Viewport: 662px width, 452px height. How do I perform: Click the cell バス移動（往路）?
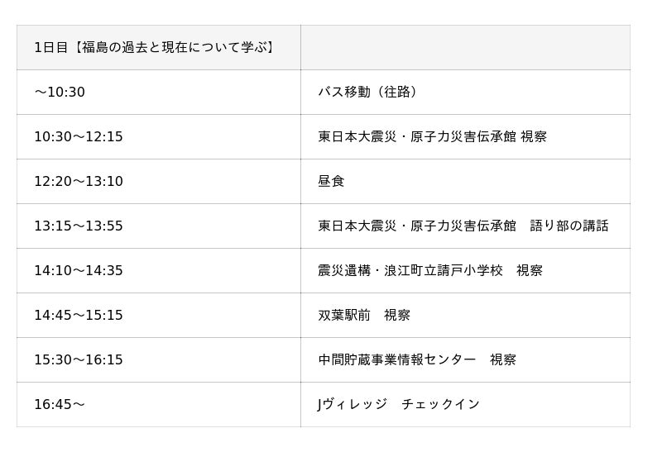(x=465, y=92)
